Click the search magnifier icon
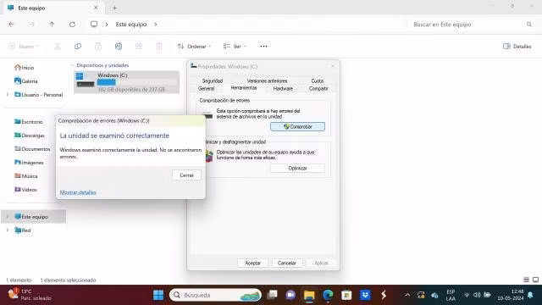Viewport: 542px width, 305px height. (528, 25)
